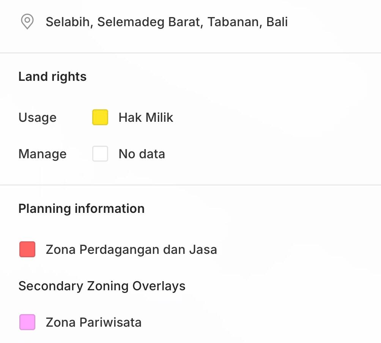Select Zona Perdagangan dan Jasa label
Screen dimensions: 381x343
click(131, 250)
